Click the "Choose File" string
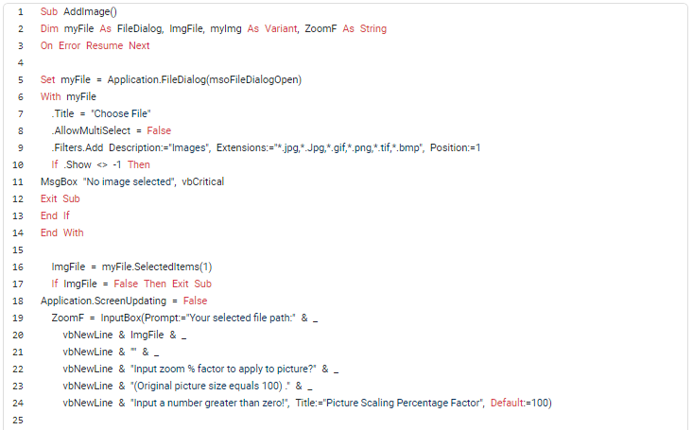This screenshot has height=430, width=693. pyautogui.click(x=114, y=113)
